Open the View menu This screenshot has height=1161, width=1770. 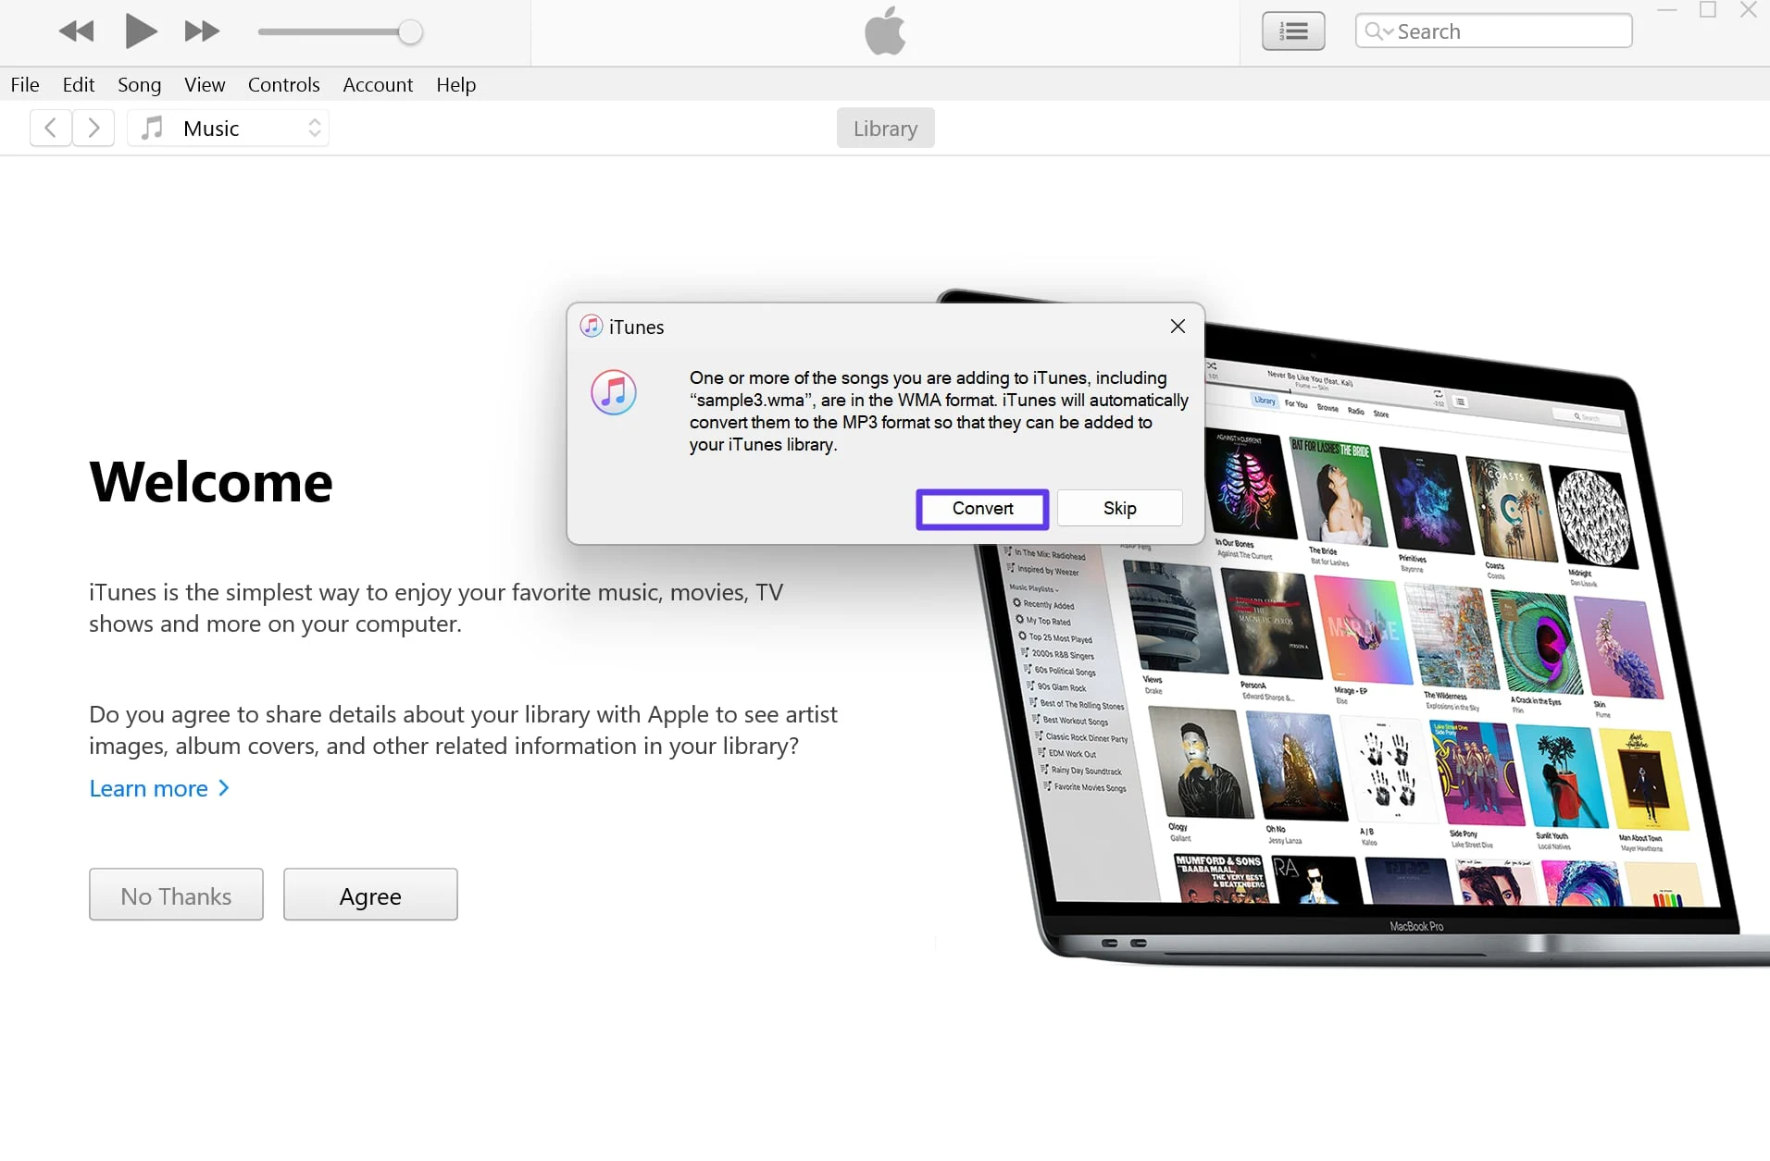pyautogui.click(x=205, y=84)
